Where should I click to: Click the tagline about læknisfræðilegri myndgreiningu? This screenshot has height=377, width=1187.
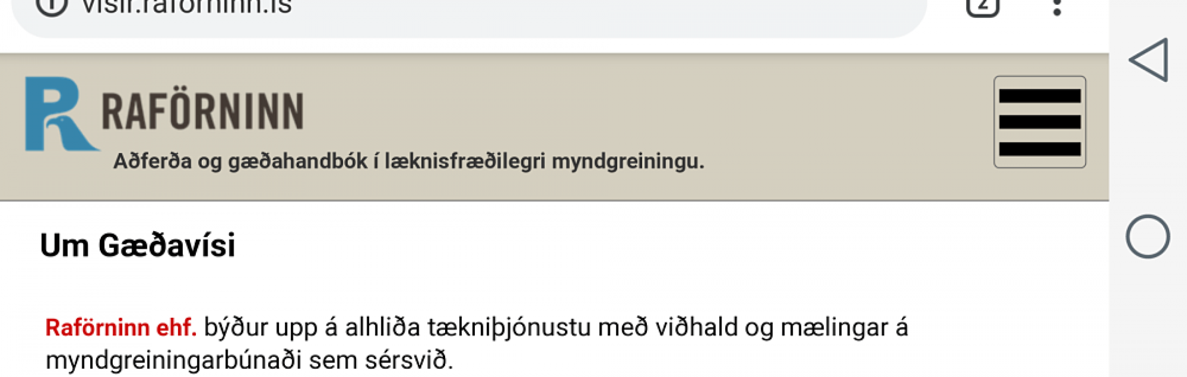pos(408,162)
